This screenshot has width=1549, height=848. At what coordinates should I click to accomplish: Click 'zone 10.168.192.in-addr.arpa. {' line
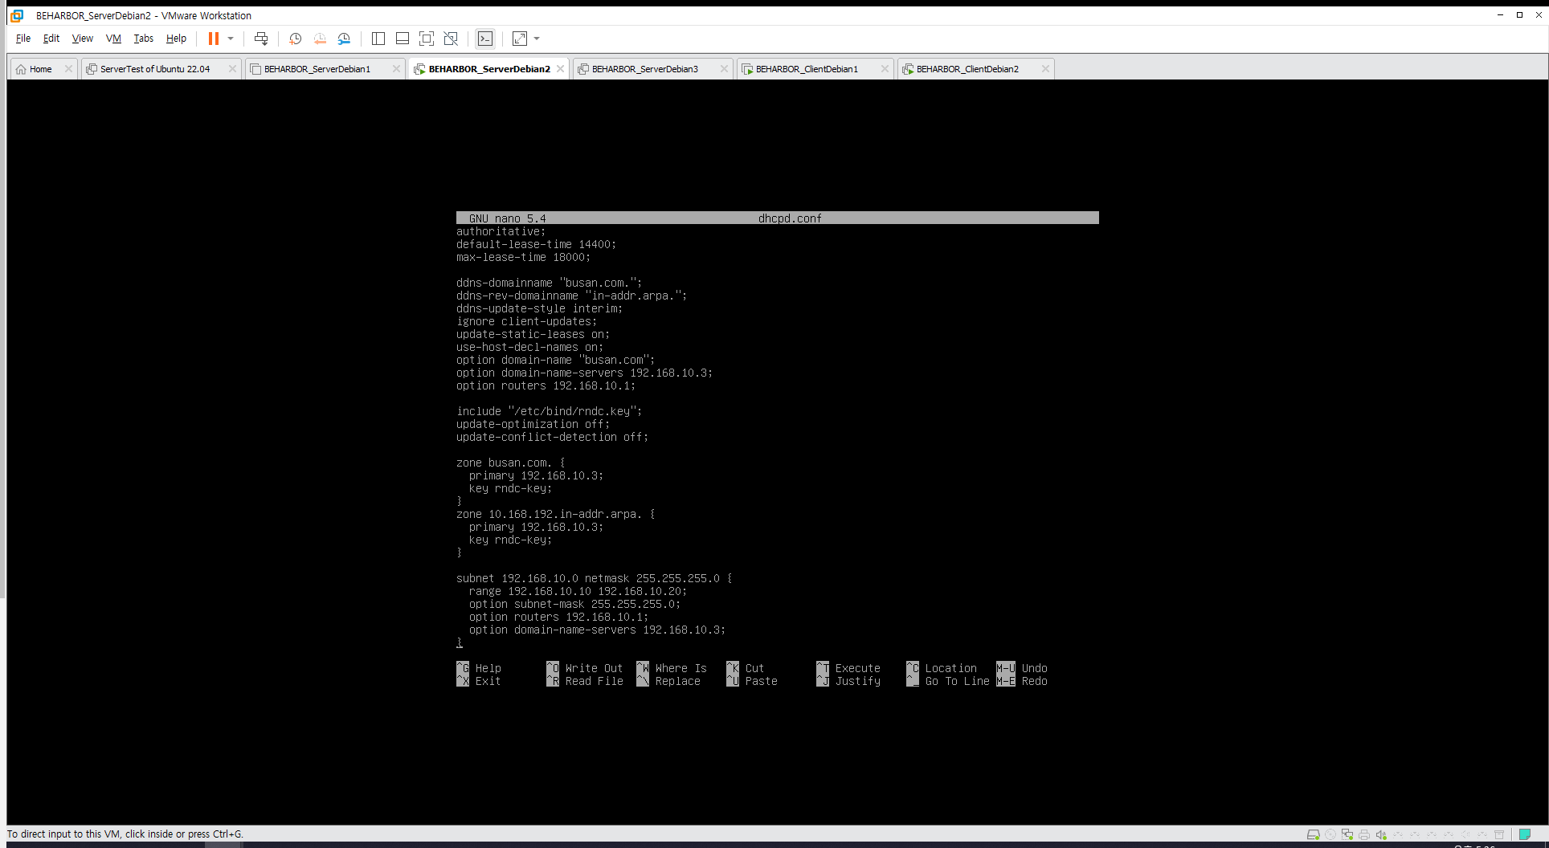coord(556,514)
